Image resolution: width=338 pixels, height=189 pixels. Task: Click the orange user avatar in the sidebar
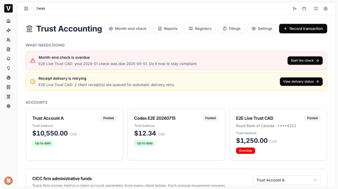point(8,180)
